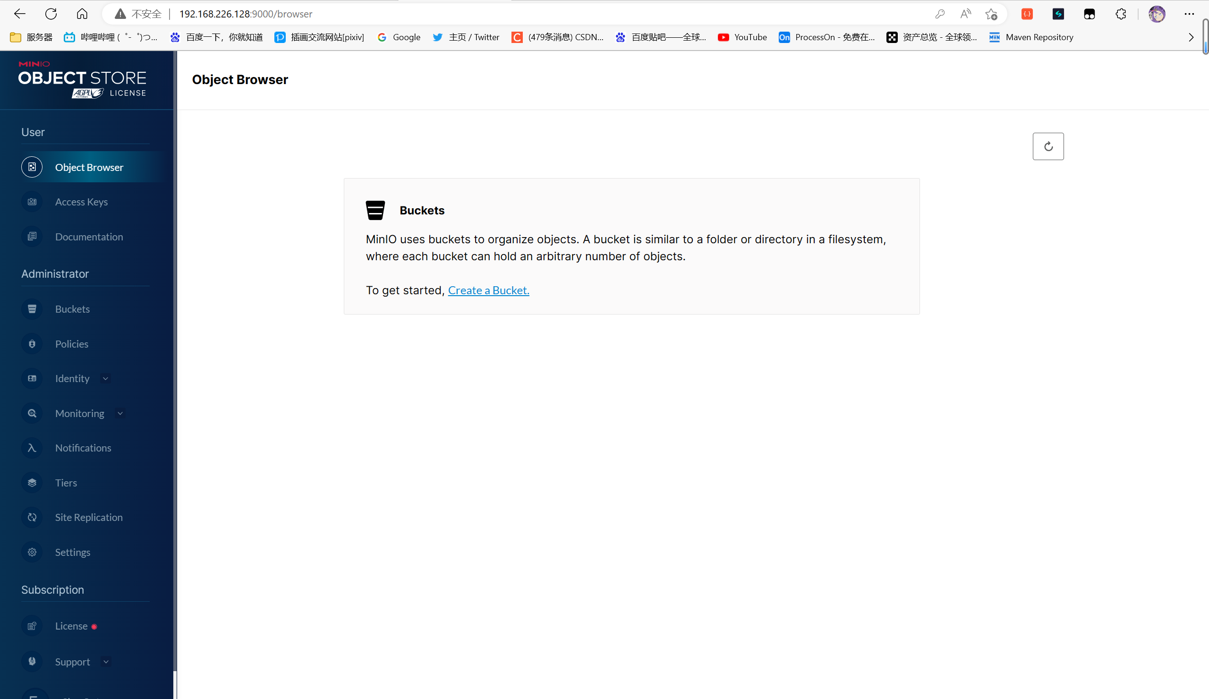Click the Create a Bucket link
1209x699 pixels.
point(488,290)
